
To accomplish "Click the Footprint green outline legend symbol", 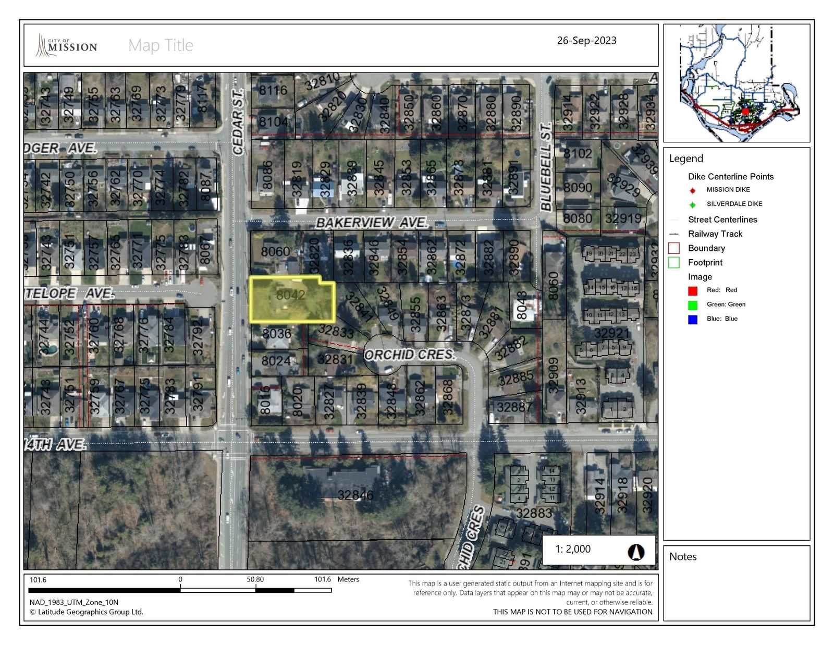I will pyautogui.click(x=673, y=262).
